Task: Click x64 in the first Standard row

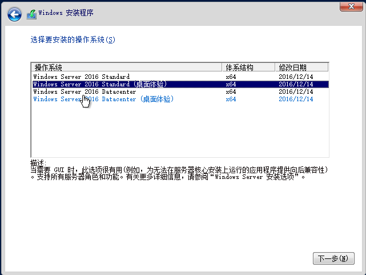Action: click(231, 77)
